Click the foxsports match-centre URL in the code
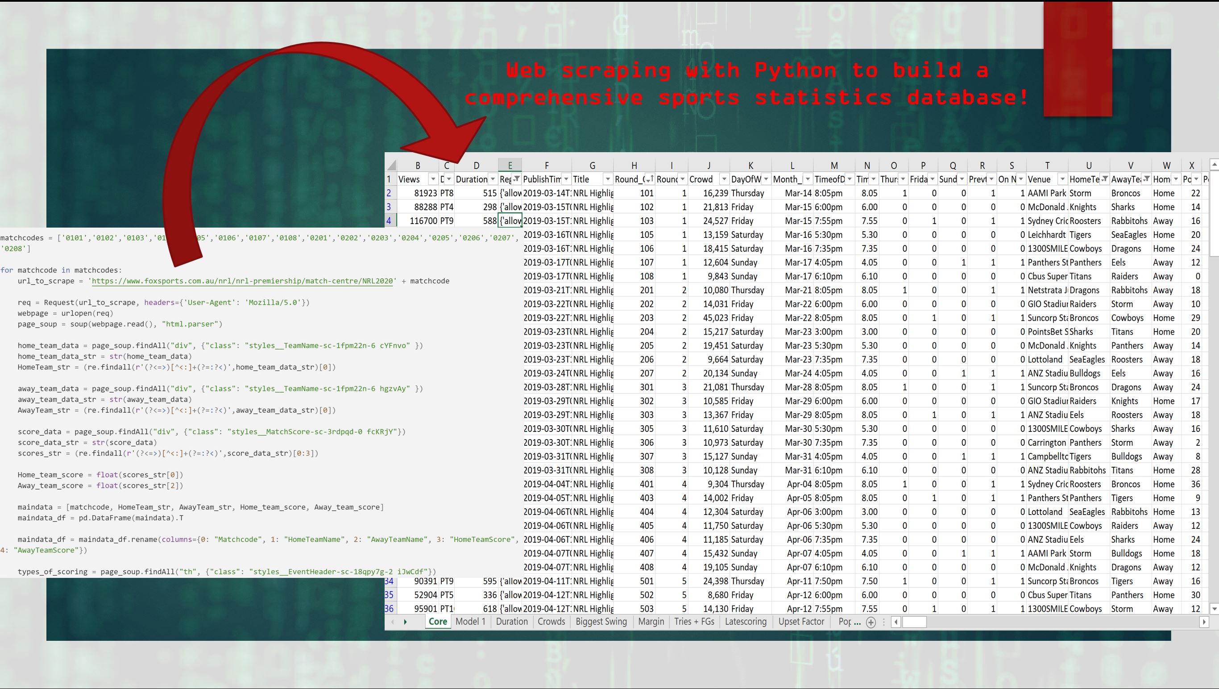 click(x=242, y=281)
